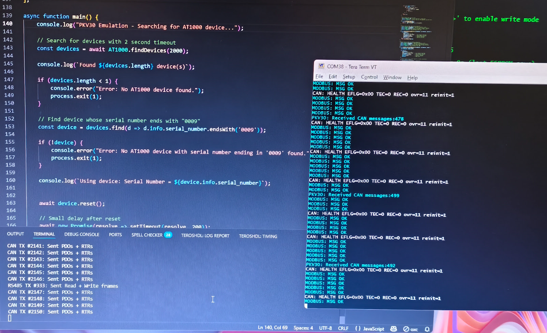Open the DEBUG CONSOLE tab

tap(82, 234)
